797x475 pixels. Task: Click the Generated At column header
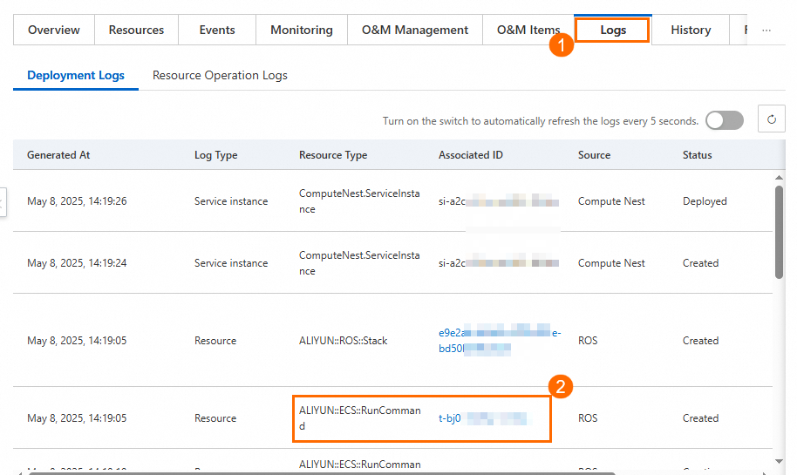[58, 155]
